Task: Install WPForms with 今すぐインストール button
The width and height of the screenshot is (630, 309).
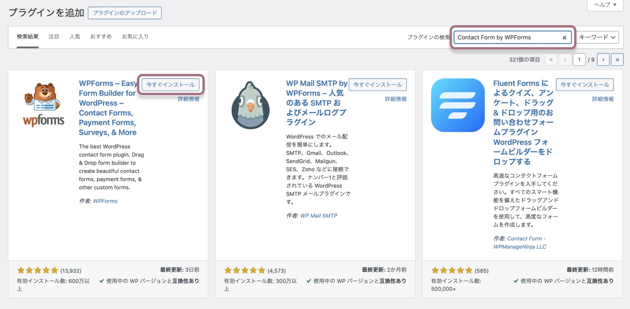Action: pyautogui.click(x=170, y=85)
